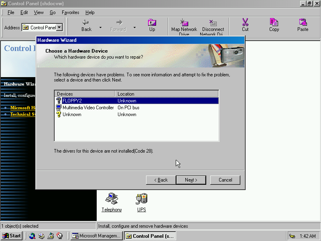
Task: Click the Map Network Drive icon
Action: click(x=184, y=22)
